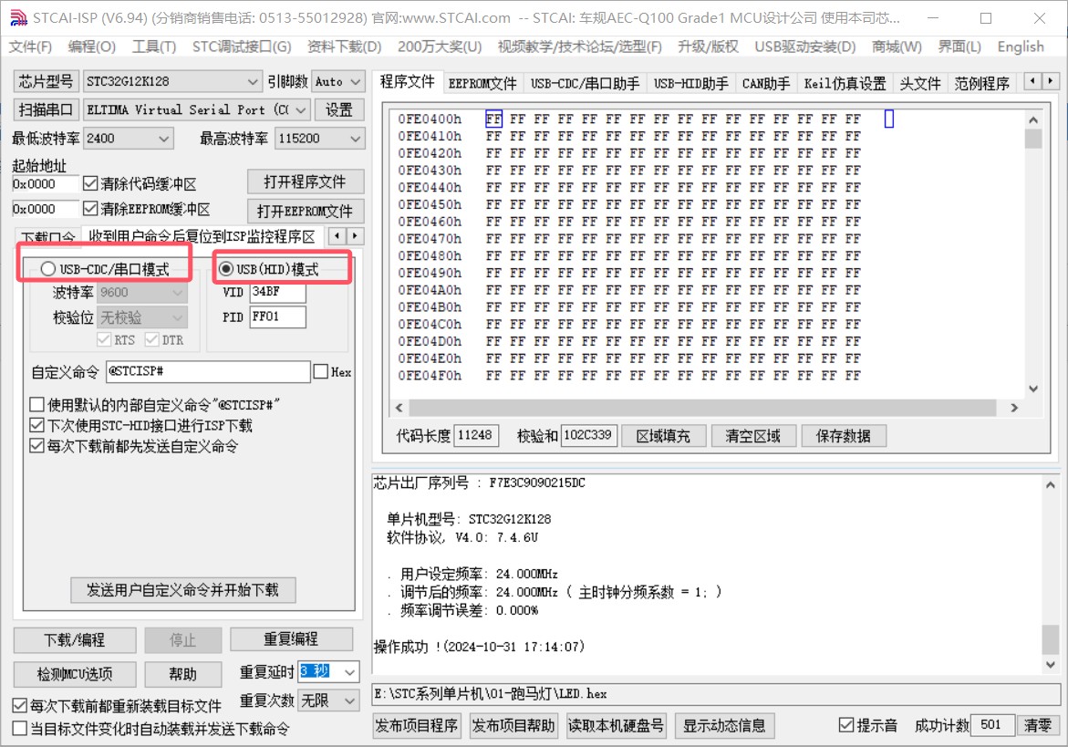Click the 下载/编程 button
The height and width of the screenshot is (747, 1068).
click(x=74, y=640)
